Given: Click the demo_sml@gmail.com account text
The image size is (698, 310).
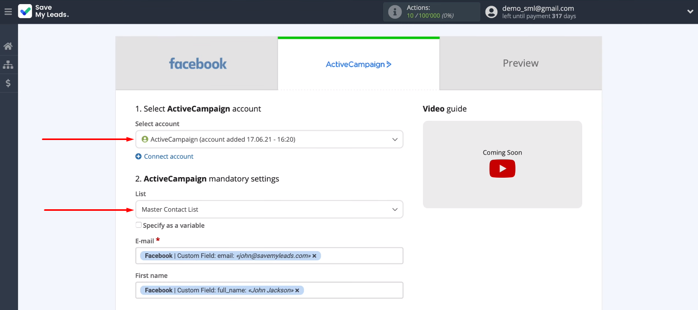Looking at the screenshot, I should [538, 8].
